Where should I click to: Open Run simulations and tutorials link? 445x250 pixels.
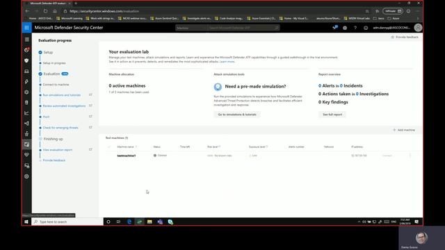(62, 95)
